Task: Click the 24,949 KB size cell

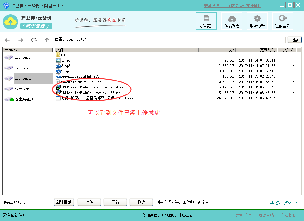Action: [225, 98]
